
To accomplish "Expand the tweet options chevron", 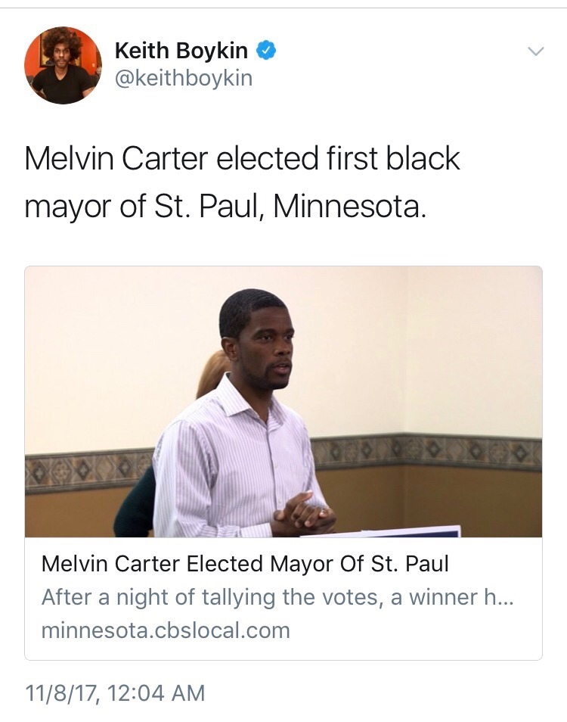I will pos(534,51).
